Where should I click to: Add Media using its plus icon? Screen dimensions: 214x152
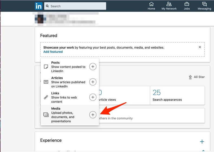pos(93,115)
